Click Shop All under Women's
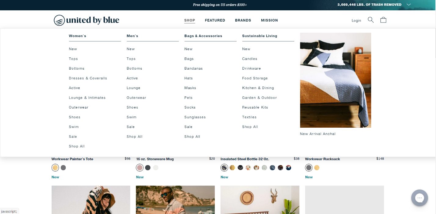Viewport: 436px width, 214px height. pyautogui.click(x=77, y=146)
